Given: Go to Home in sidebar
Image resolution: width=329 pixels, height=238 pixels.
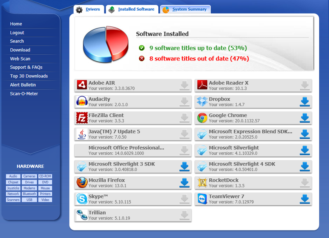Looking at the screenshot, I should [x=16, y=24].
